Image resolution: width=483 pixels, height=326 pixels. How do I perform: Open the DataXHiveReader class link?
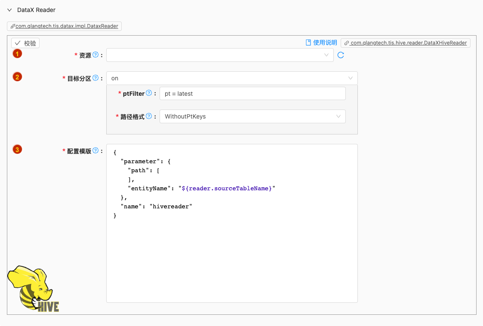[x=405, y=43]
